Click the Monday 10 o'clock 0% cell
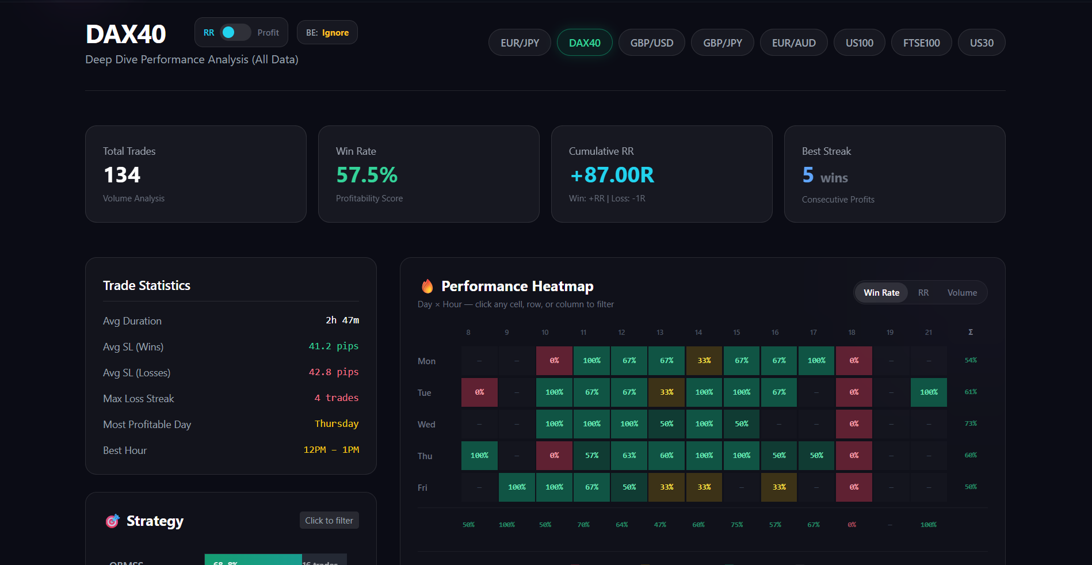 tap(554, 361)
